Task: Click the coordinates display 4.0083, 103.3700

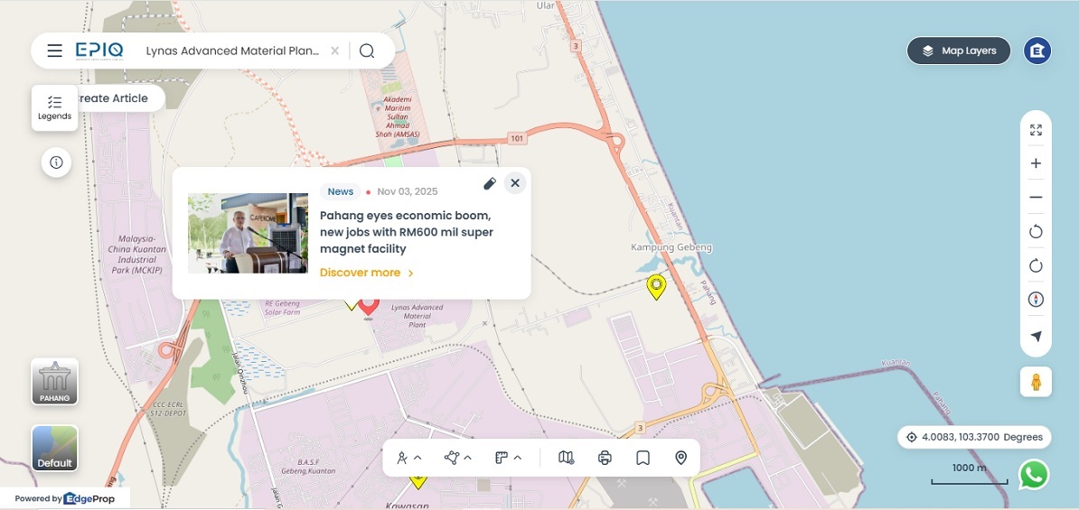Action: [x=974, y=437]
